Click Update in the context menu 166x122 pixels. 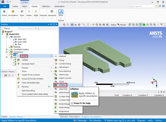click(35, 60)
